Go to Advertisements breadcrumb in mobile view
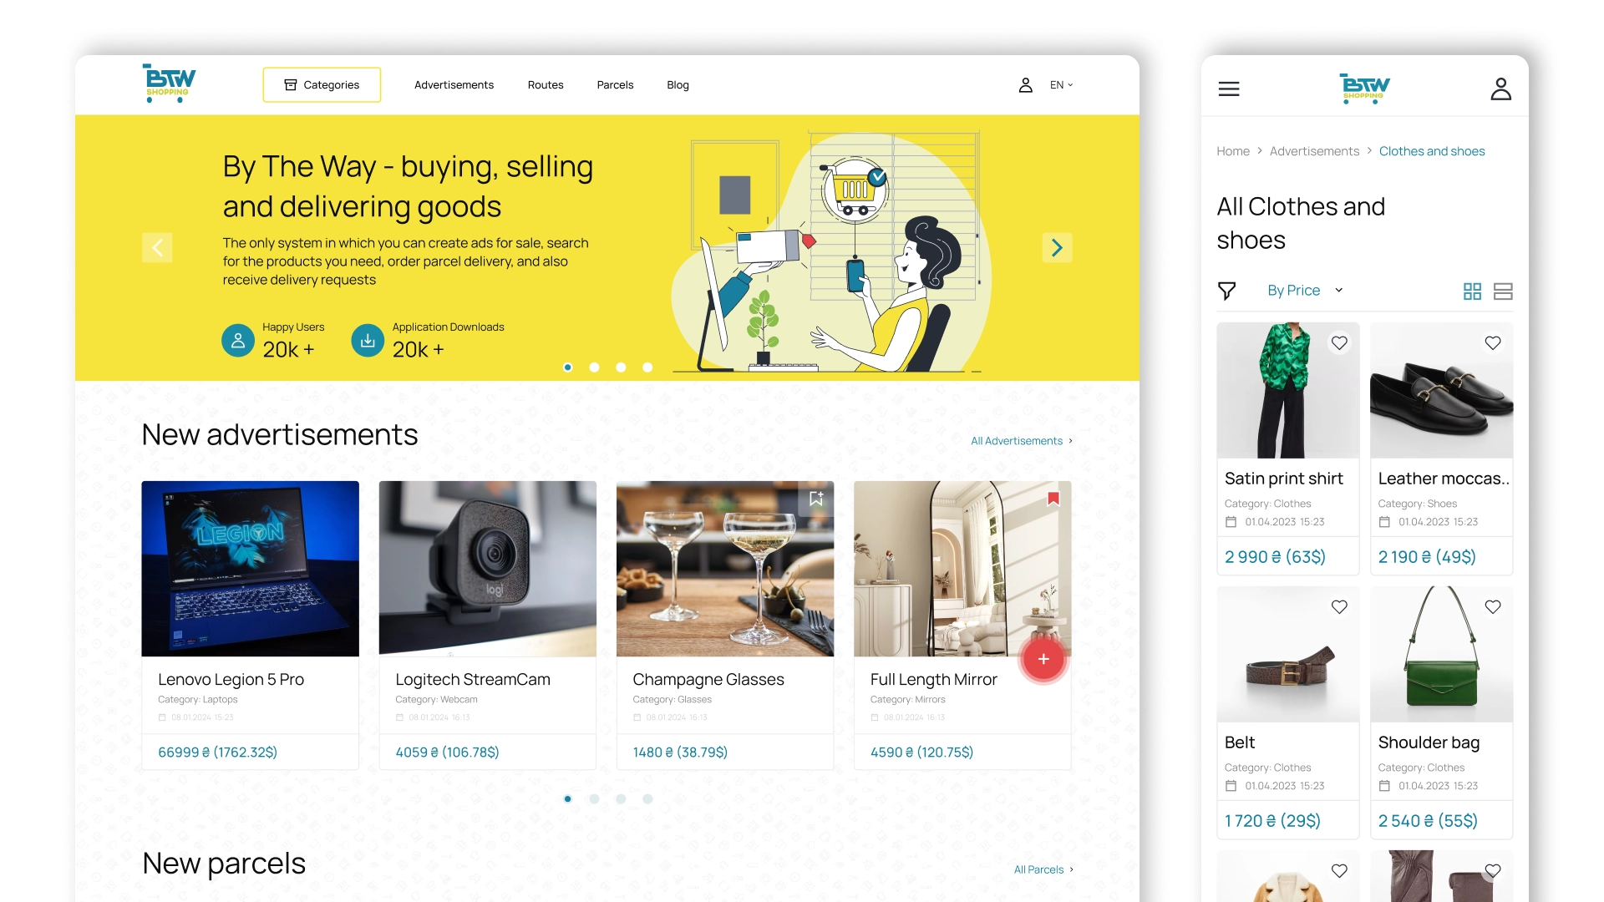 coord(1314,151)
